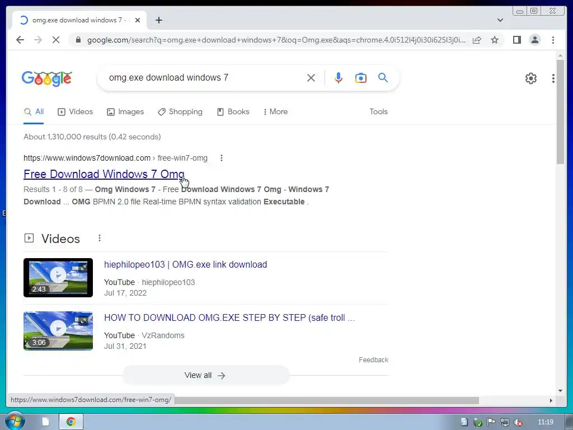Open the Videos section options menu
This screenshot has height=430, width=573.
(100, 239)
